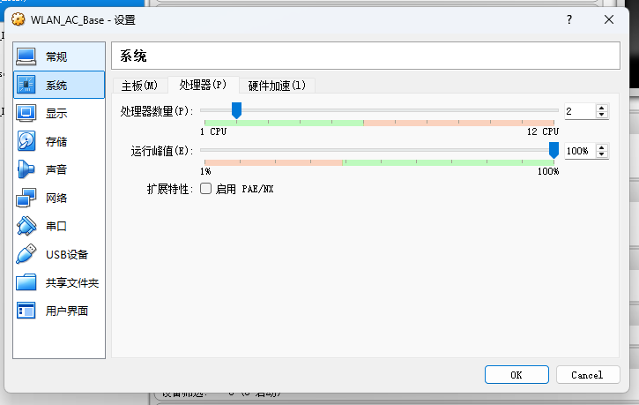The height and width of the screenshot is (405, 639).
Task: Open the USB设备 plug icon
Action: click(26, 254)
